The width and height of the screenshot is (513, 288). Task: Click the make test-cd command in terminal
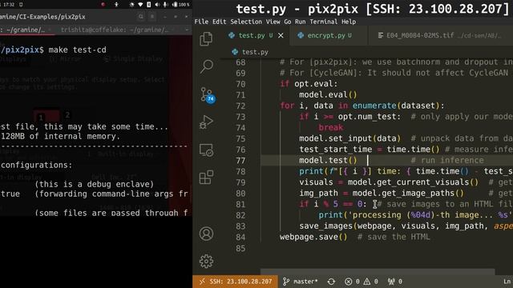point(77,50)
